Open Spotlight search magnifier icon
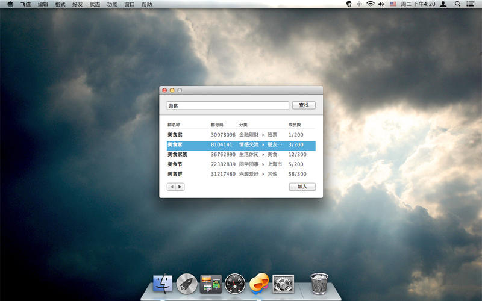Image resolution: width=482 pixels, height=301 pixels. [457, 4]
